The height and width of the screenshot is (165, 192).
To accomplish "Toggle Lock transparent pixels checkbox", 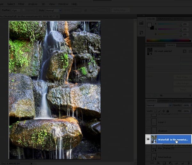I will click(x=155, y=111).
